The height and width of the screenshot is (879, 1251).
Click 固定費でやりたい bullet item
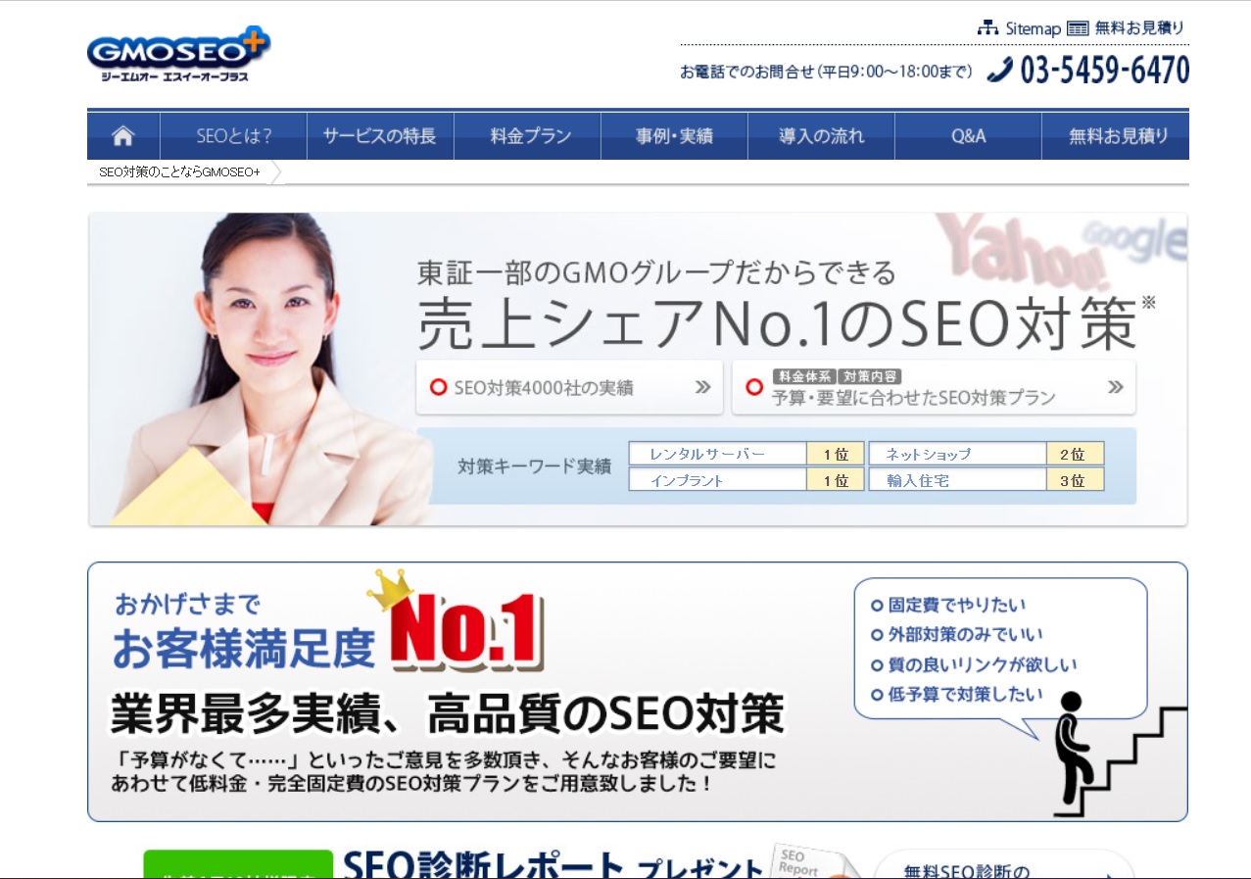pos(948,606)
